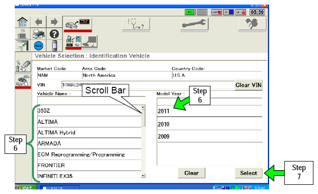318x194 pixels.
Task: Click the vehicle list scroll down arrow
Action: 143,176
